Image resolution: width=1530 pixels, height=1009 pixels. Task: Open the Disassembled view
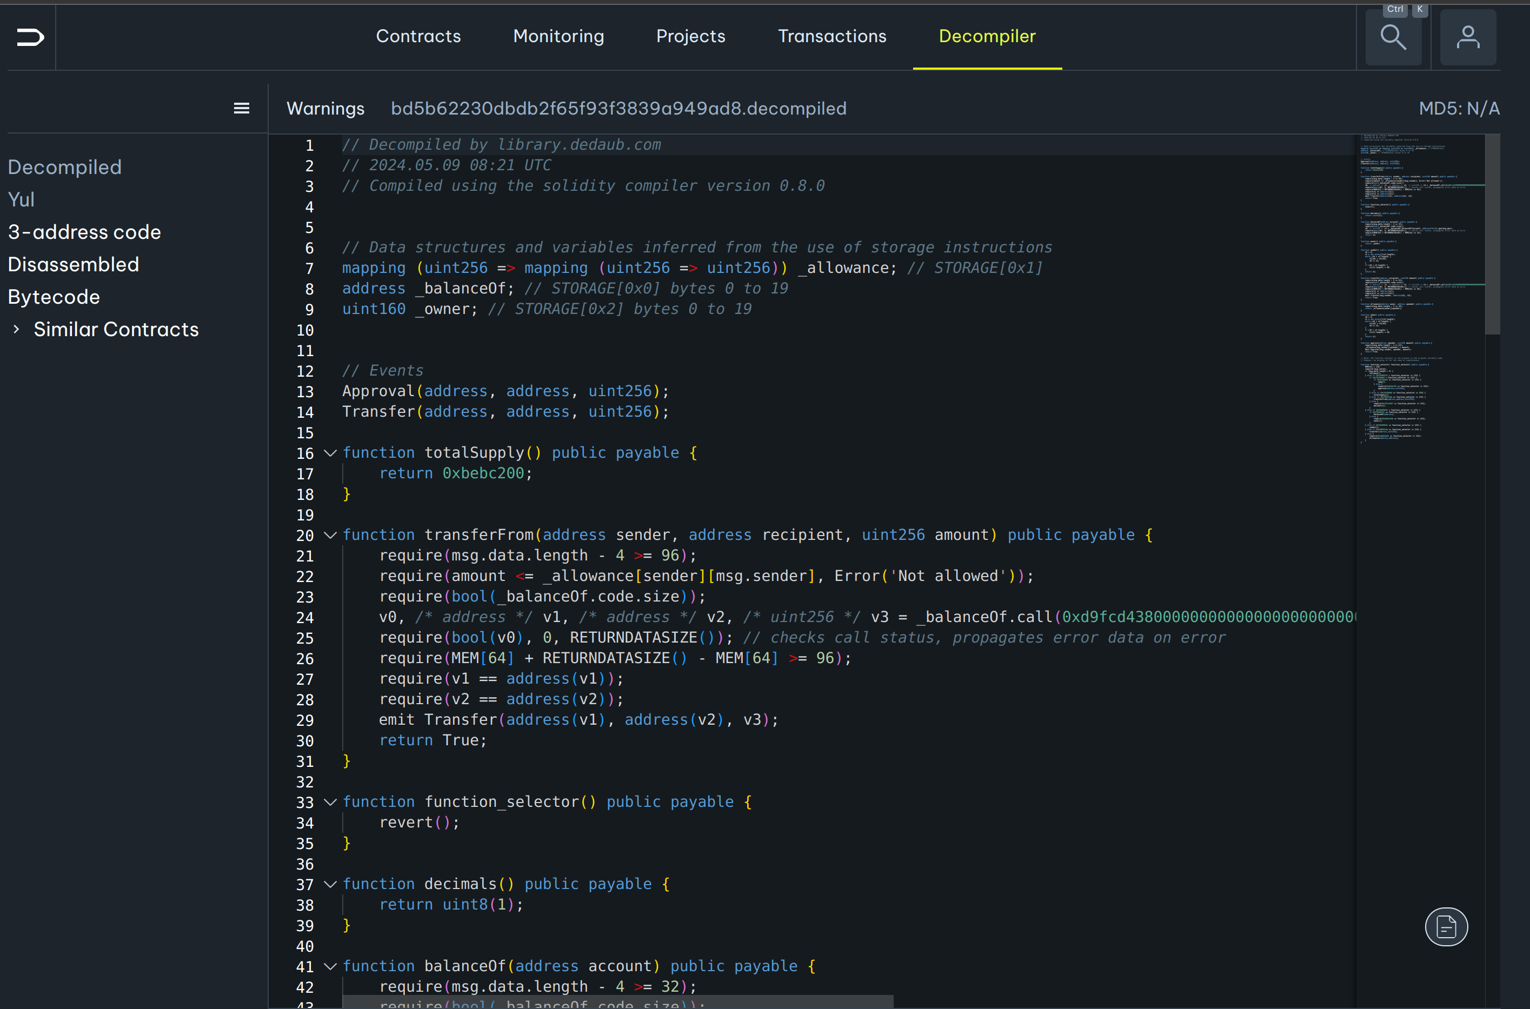[74, 264]
